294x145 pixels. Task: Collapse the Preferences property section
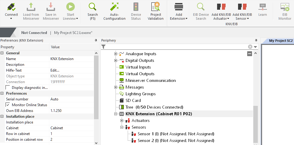[2, 93]
